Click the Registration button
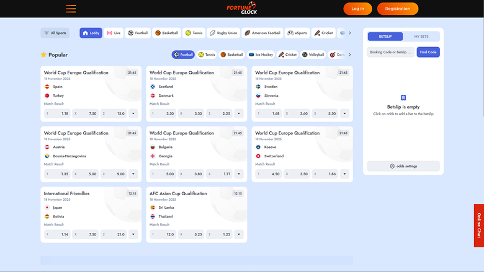The image size is (484, 272). [397, 9]
